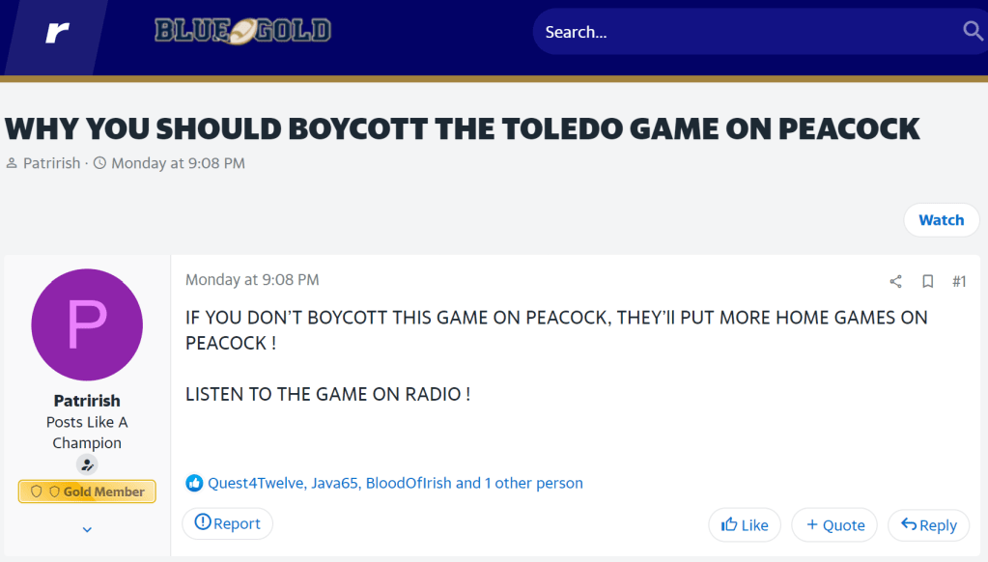988x562 pixels.
Task: Open thread author Patrirish link under title
Action: pyautogui.click(x=52, y=163)
